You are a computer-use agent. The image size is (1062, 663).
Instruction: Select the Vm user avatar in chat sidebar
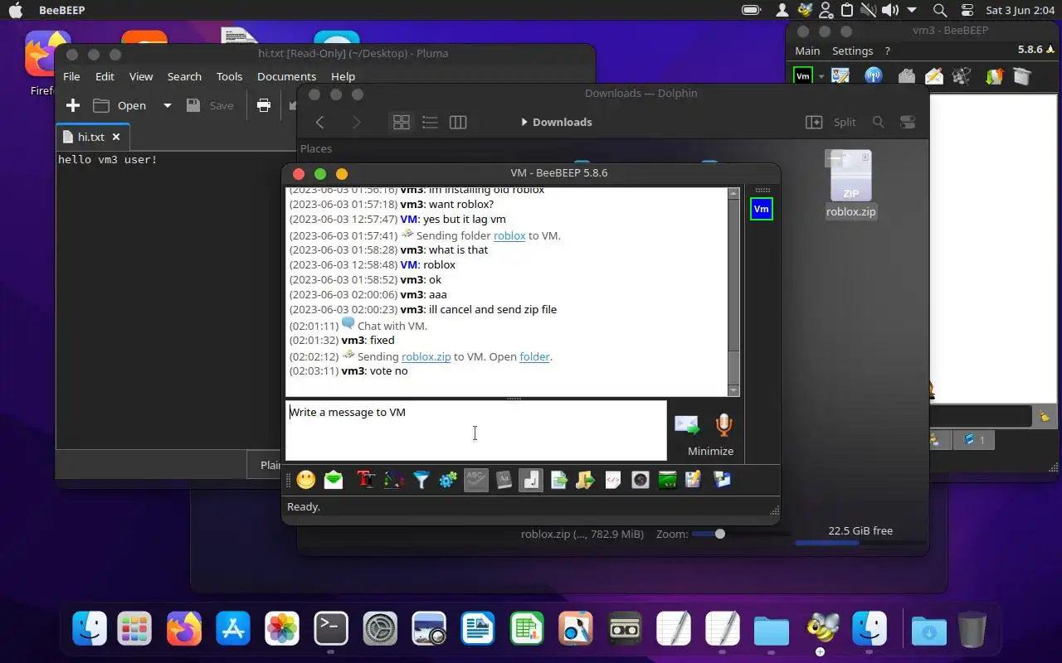click(761, 210)
